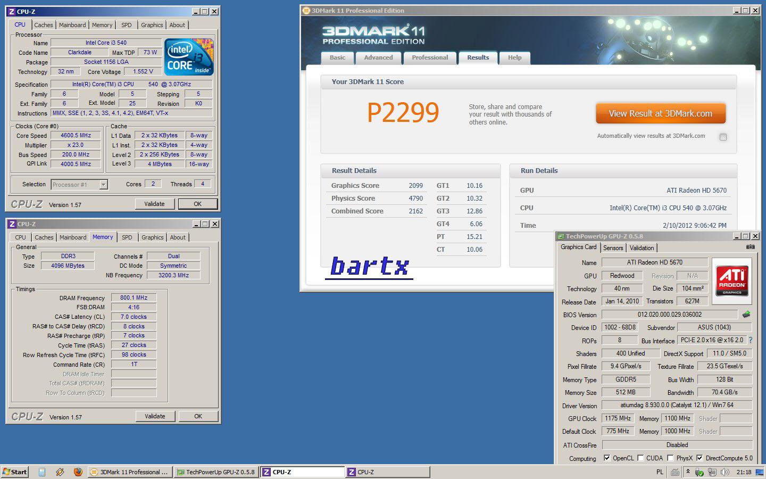This screenshot has height=479, width=766.
Task: Click the ATI Radeon logo in GPU-Z
Action: (x=732, y=282)
